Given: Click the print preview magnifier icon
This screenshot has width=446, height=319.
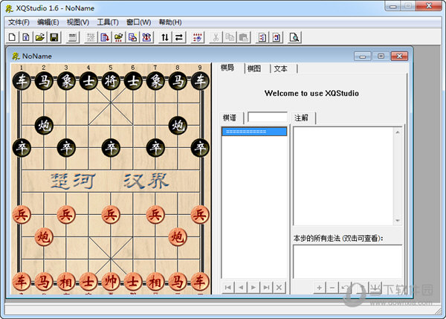Looking at the screenshot, I should [x=294, y=37].
